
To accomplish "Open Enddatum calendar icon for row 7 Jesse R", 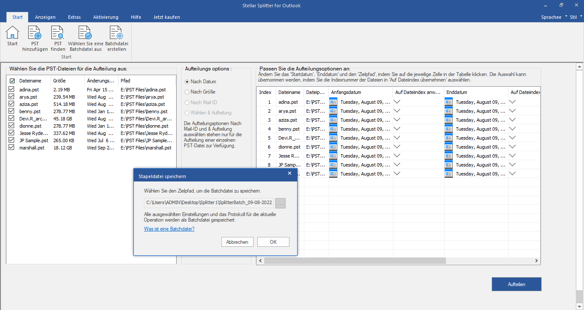I will point(449,156).
